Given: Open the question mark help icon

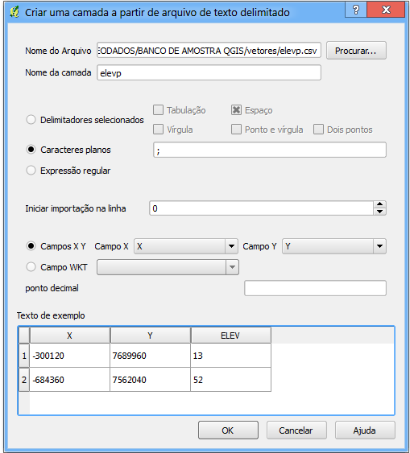Looking at the screenshot, I should click(356, 10).
